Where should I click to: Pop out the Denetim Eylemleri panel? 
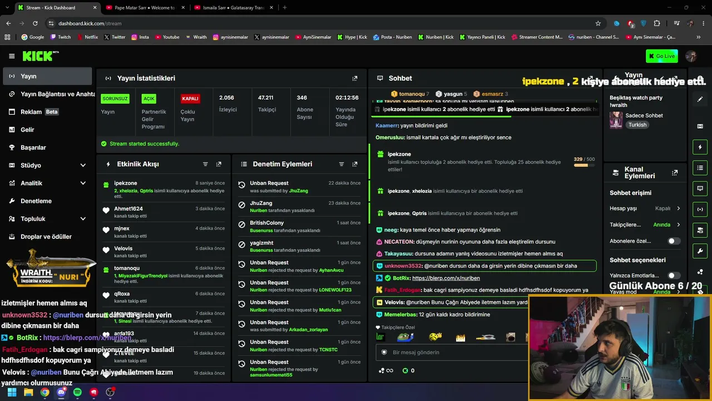click(355, 164)
